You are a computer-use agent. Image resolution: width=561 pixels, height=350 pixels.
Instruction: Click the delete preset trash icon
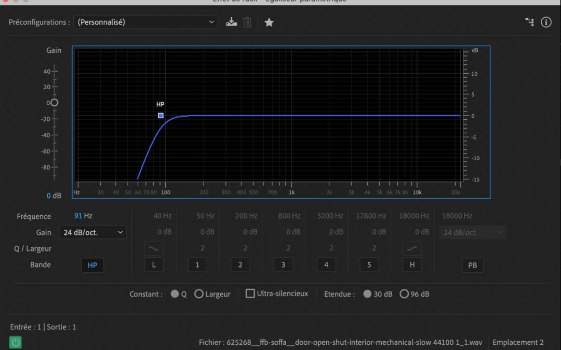click(x=247, y=22)
